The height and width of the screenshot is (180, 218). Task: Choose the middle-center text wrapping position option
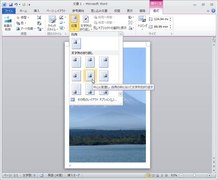tap(90, 75)
